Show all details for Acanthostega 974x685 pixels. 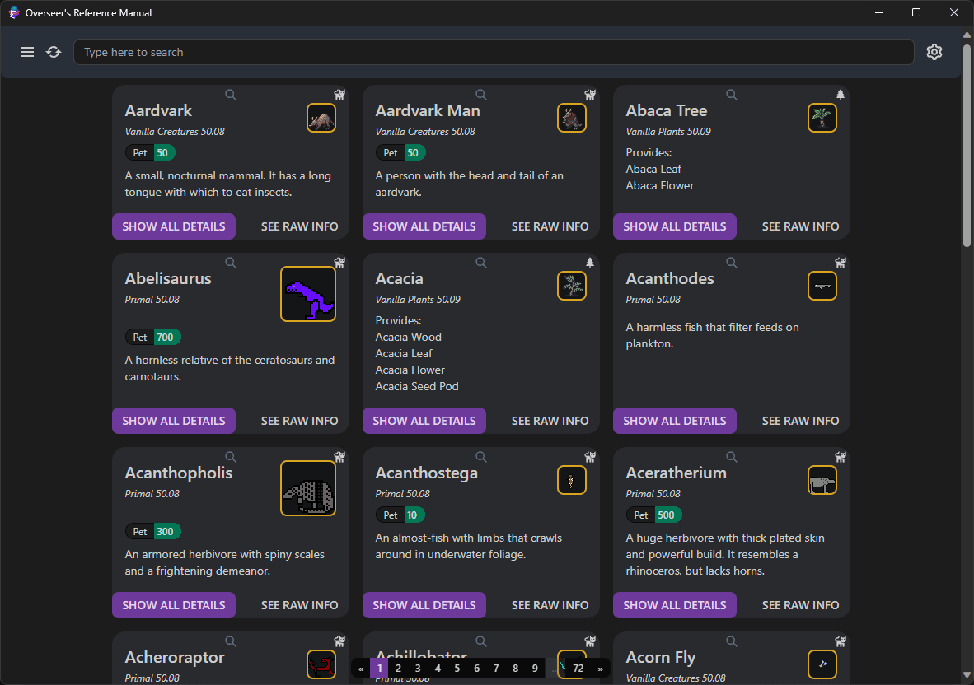click(424, 605)
